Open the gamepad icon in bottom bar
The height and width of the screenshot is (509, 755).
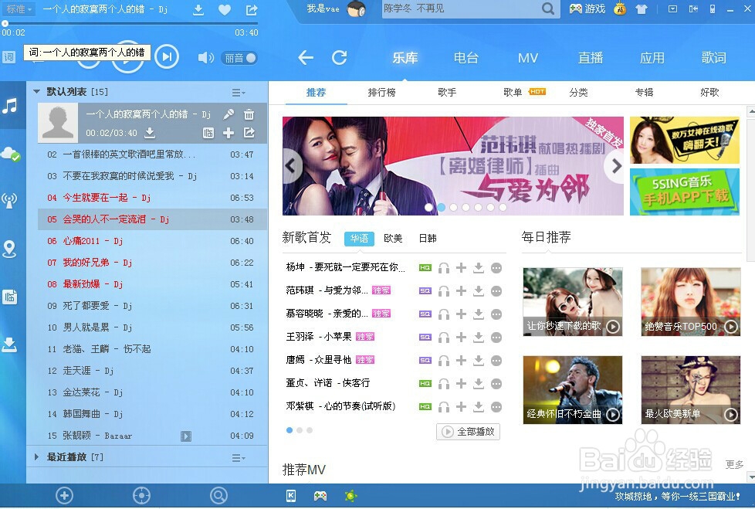(x=320, y=496)
